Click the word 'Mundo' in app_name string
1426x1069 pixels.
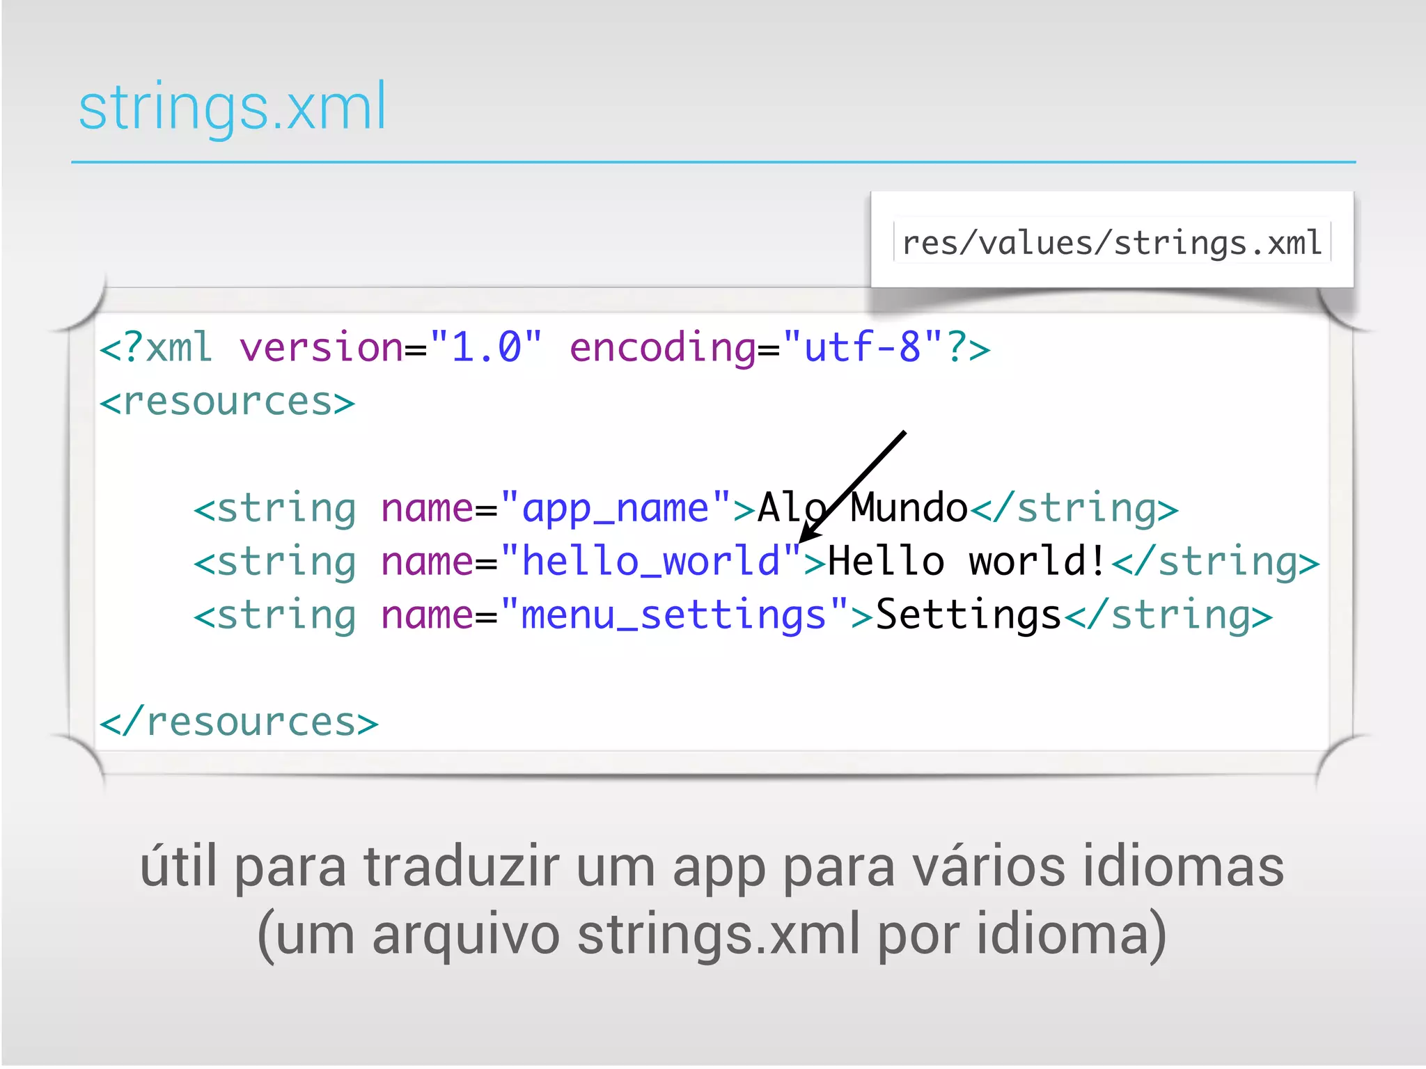pyautogui.click(x=909, y=507)
